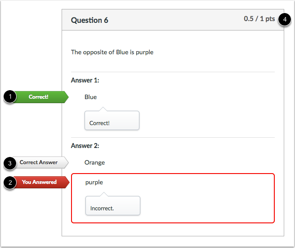295x248 pixels.
Task: Click the numbered marker 3 circle
Action: coord(10,163)
